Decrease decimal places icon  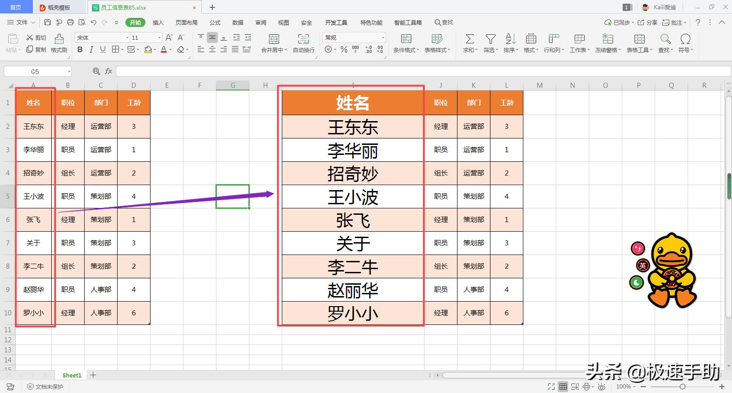click(380, 49)
